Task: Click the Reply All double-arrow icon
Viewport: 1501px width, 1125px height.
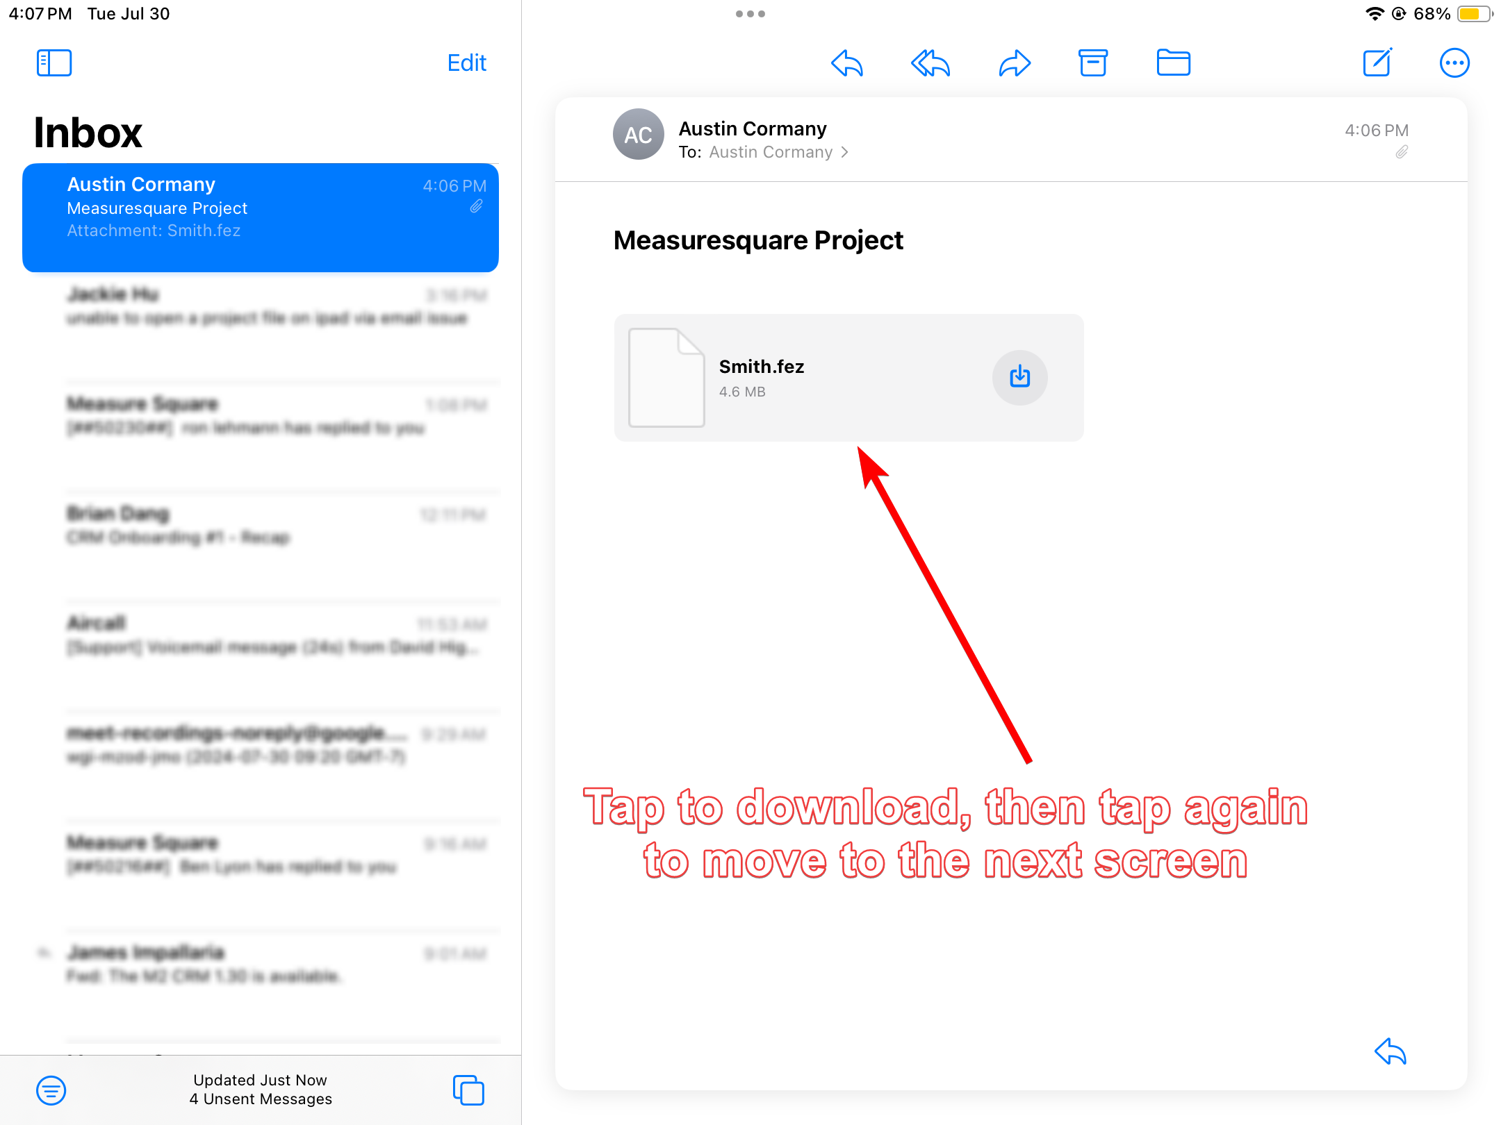Action: (930, 63)
